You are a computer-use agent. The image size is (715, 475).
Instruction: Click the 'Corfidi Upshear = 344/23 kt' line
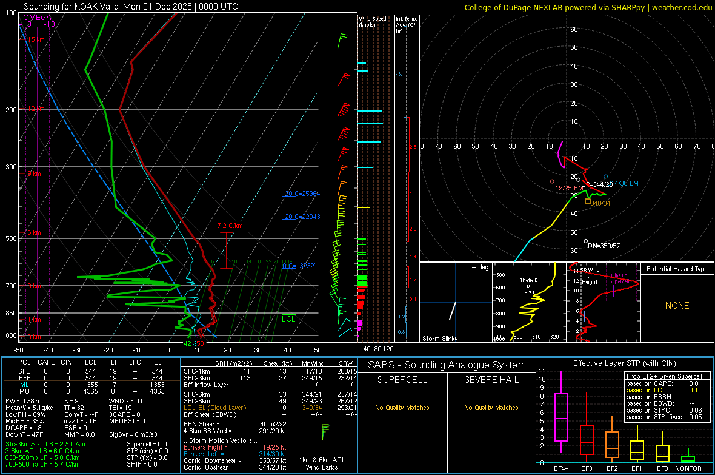tap(235, 467)
